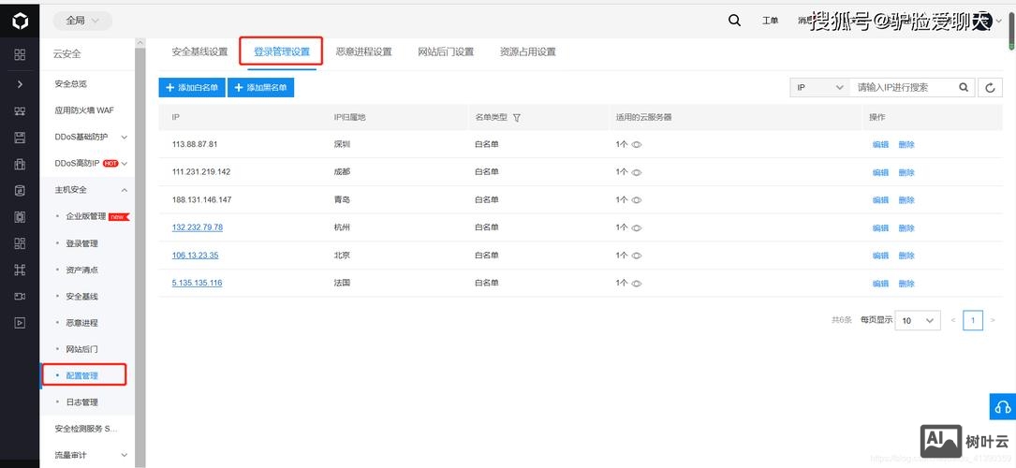Screen dimensions: 1016x468
Task: Open 企业版管理 in sidebar
Action: pyautogui.click(x=87, y=216)
